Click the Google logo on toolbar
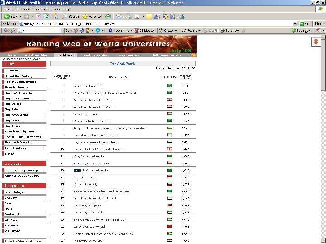Screen dimensions: 326x244 click(10, 30)
